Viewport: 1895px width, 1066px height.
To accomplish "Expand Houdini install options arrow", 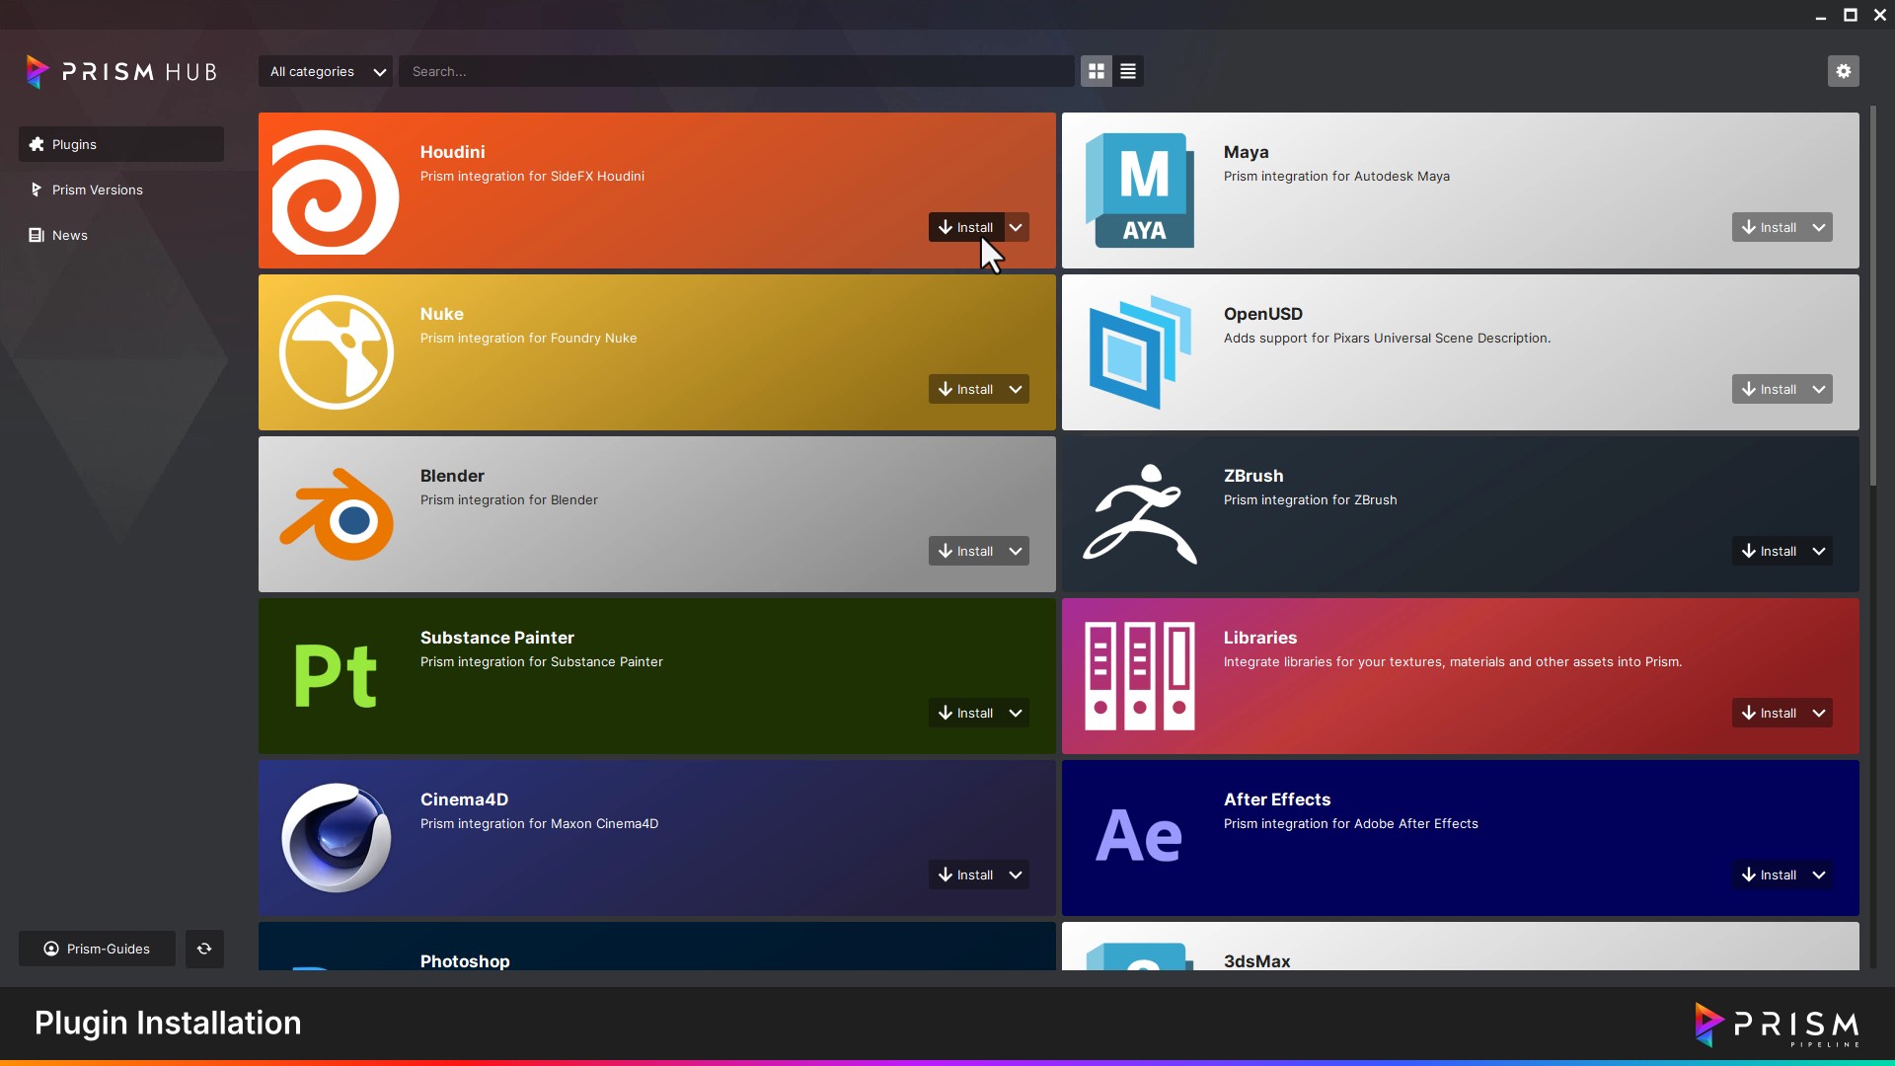I will point(1017,227).
